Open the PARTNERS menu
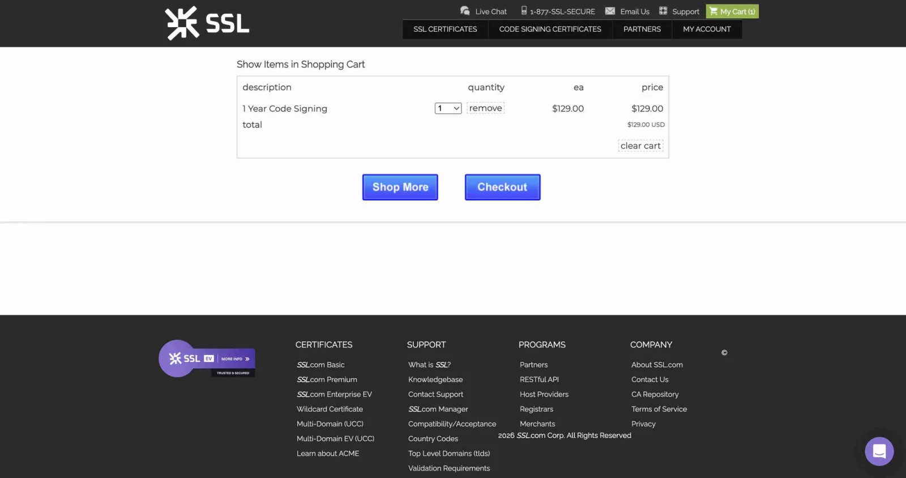The height and width of the screenshot is (478, 906). tap(642, 29)
